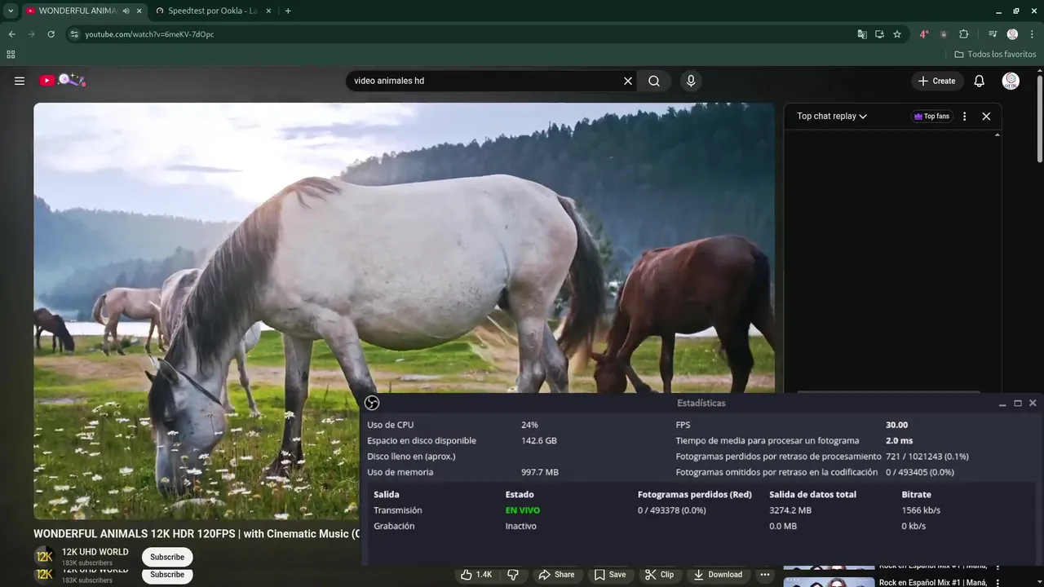
Task: Open YouTube account avatar menu
Action: (x=1011, y=81)
